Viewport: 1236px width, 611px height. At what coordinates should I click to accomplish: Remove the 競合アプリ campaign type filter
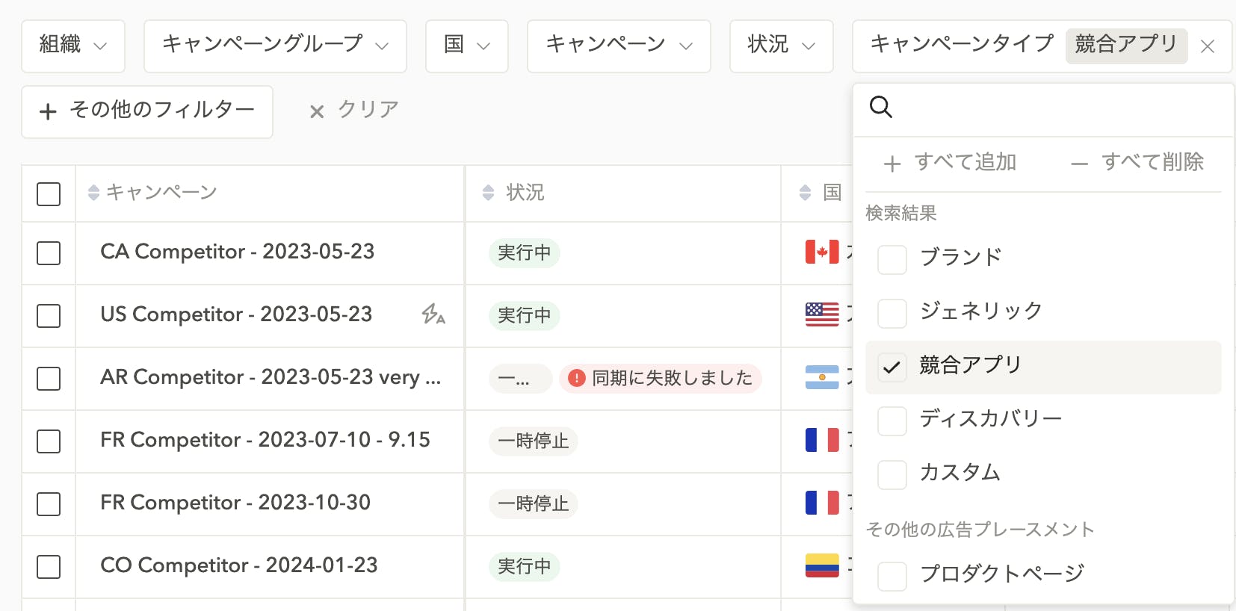[1207, 46]
